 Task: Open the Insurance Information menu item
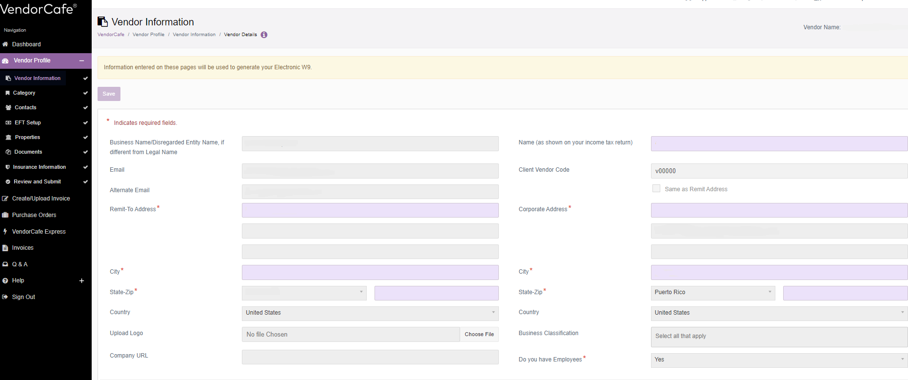tap(39, 167)
